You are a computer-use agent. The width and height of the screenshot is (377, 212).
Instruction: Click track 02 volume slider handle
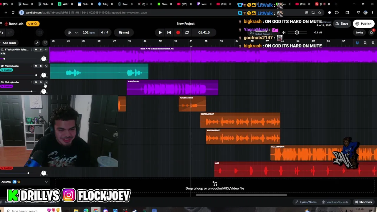pyautogui.click(x=36, y=75)
